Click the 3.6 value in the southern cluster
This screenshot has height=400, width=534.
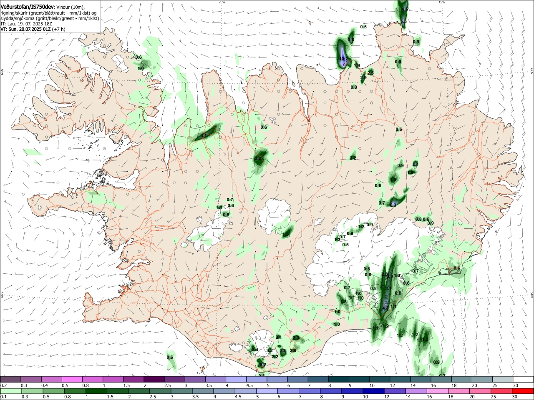click(283, 351)
